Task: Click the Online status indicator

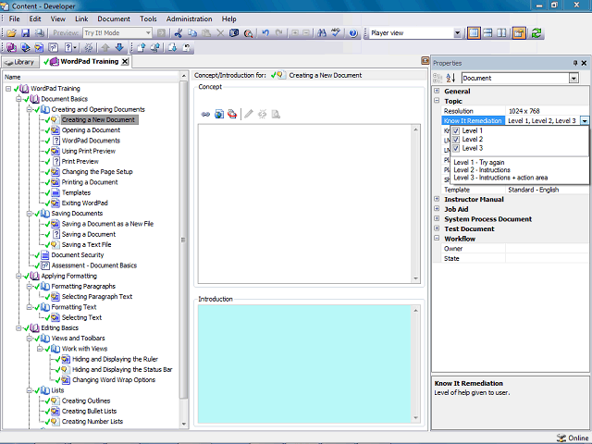Action: [x=573, y=438]
